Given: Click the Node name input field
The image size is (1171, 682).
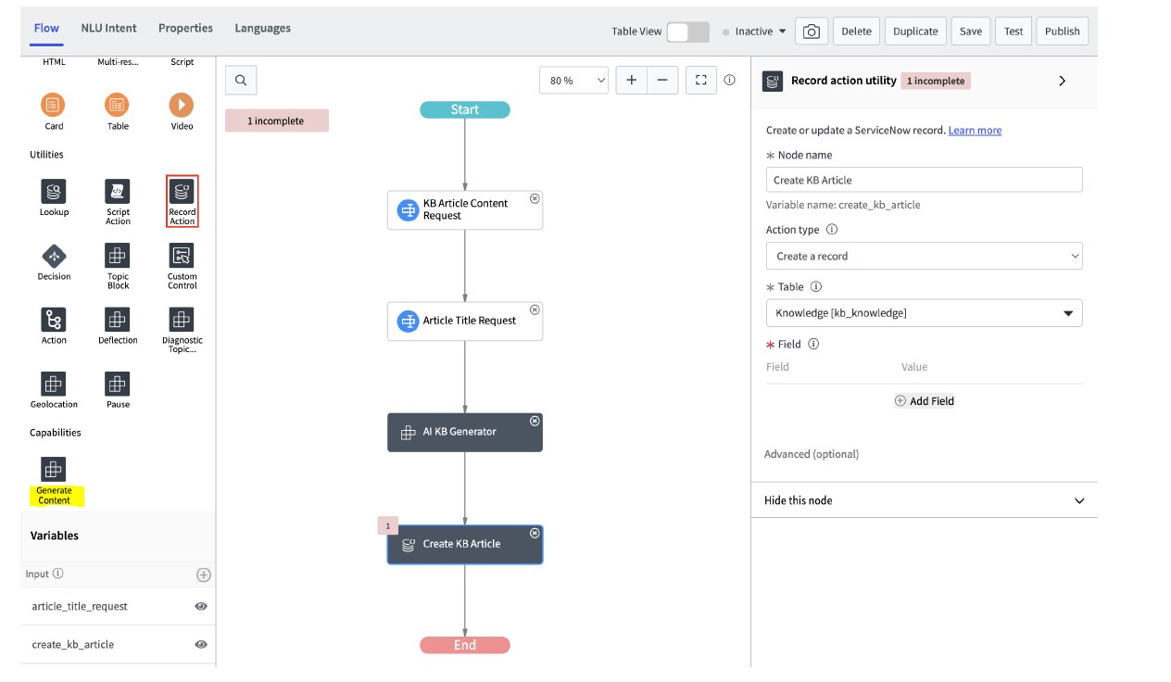Looking at the screenshot, I should (924, 180).
